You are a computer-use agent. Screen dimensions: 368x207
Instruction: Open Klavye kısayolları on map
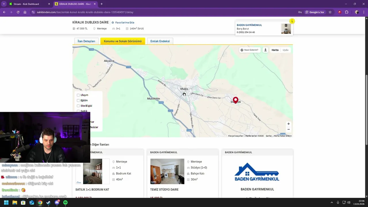[x=236, y=136]
